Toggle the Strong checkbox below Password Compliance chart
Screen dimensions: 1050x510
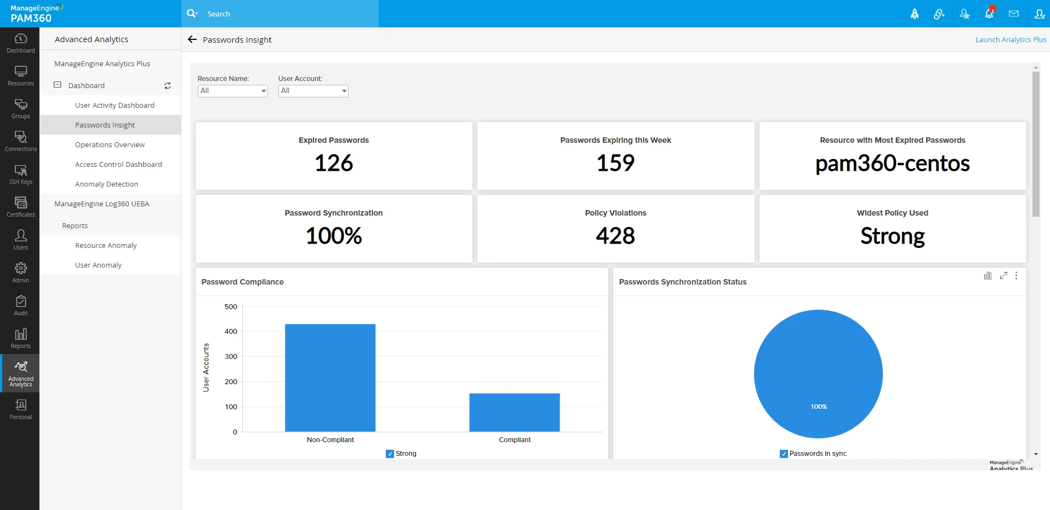click(390, 454)
